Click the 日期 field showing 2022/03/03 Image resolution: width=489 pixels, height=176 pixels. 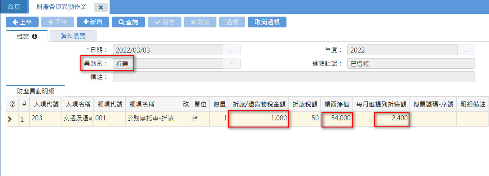tap(168, 50)
